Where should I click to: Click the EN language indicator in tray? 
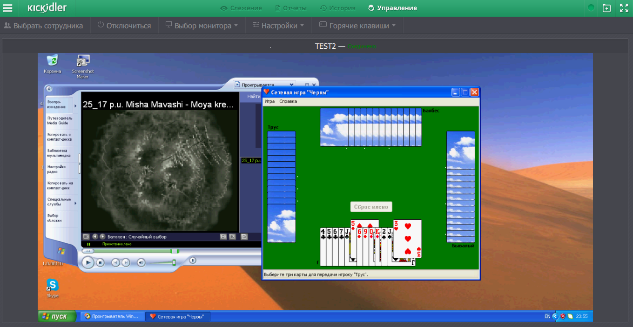coord(547,316)
